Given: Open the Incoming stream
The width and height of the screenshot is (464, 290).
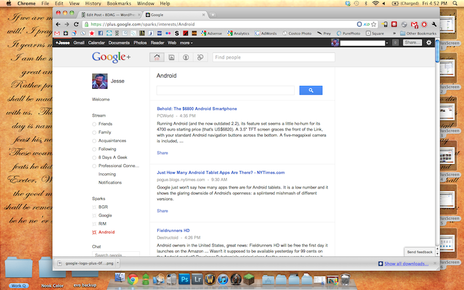Looking at the screenshot, I should pos(107,175).
